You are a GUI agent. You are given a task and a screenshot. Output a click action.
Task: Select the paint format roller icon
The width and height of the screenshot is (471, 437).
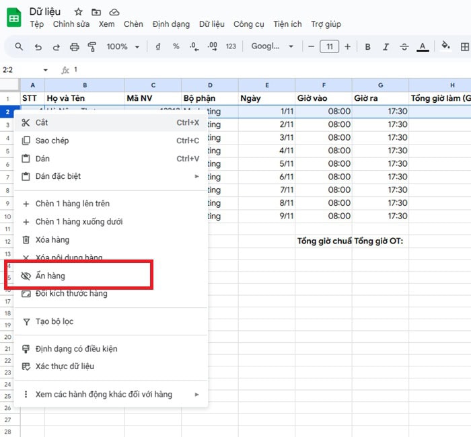coord(92,47)
